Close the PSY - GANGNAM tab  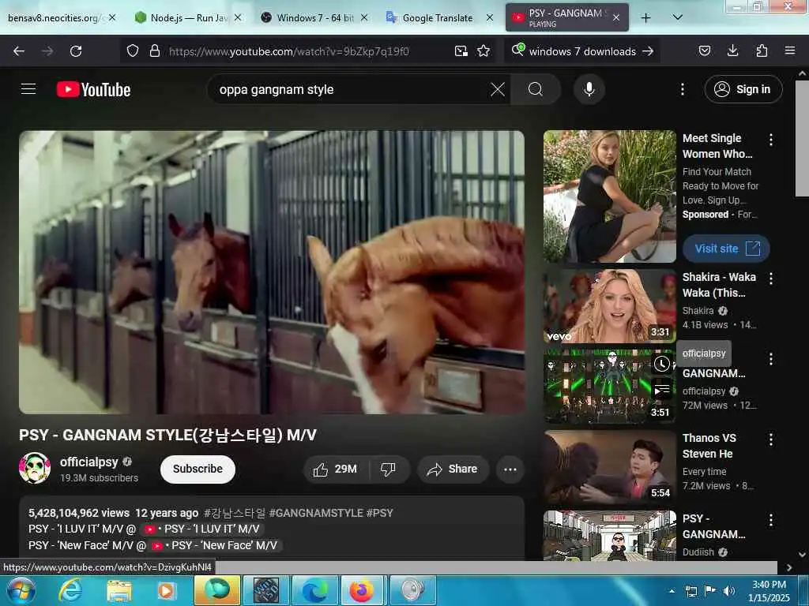pyautogui.click(x=616, y=18)
